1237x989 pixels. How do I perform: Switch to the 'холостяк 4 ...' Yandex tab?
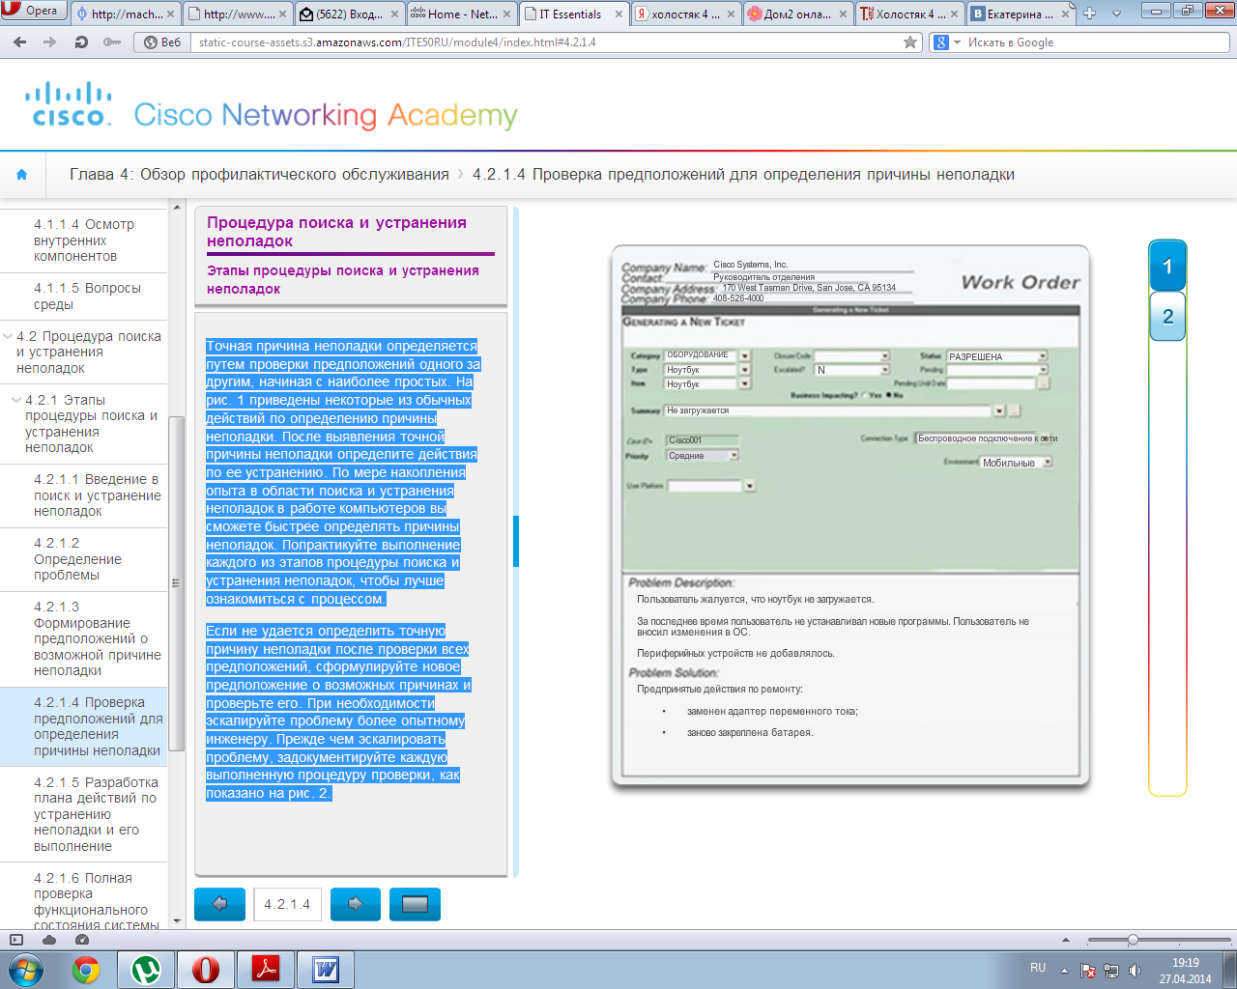[686, 14]
